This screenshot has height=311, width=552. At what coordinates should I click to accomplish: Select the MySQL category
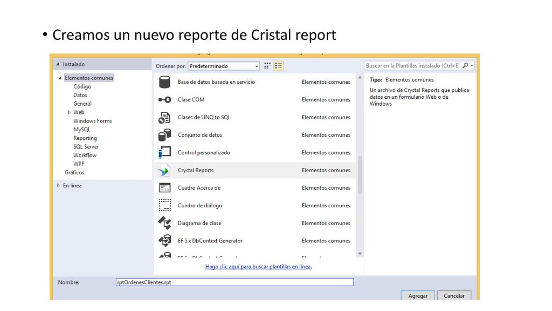[82, 130]
